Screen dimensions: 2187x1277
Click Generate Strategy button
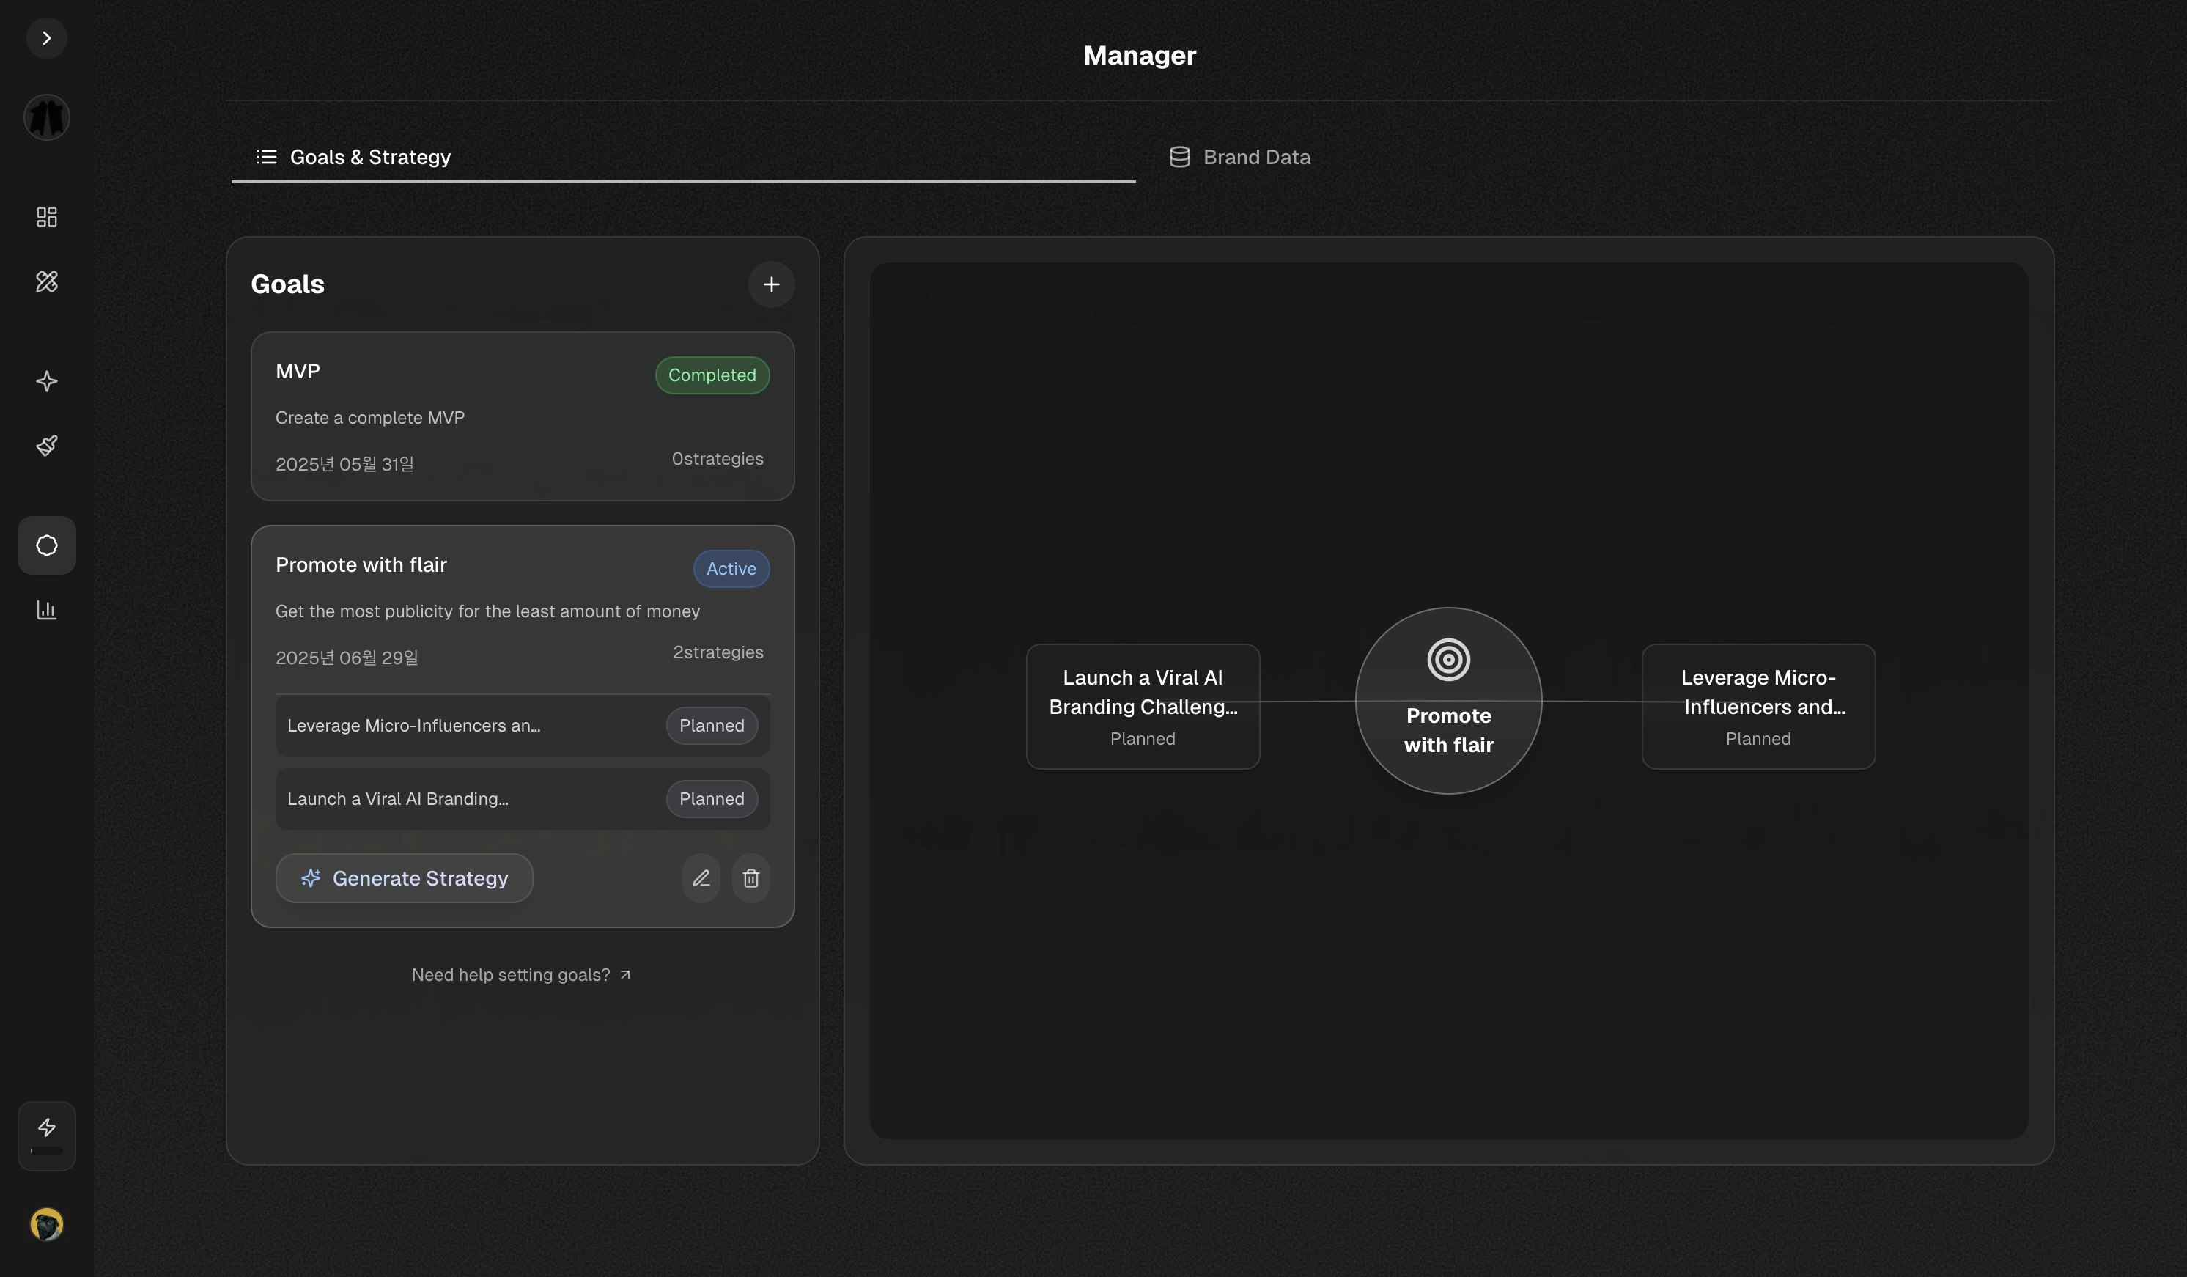pos(405,878)
